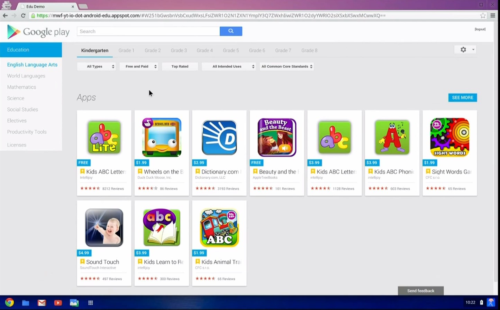Expand the Free and Paid dropdown

(139, 66)
